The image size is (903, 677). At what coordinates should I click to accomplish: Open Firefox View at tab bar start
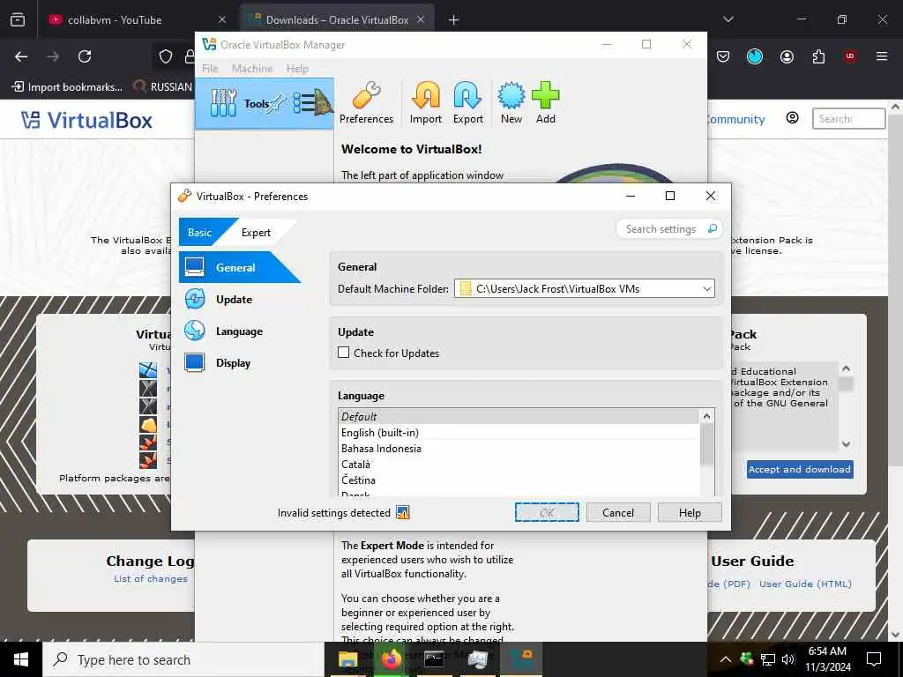18,19
